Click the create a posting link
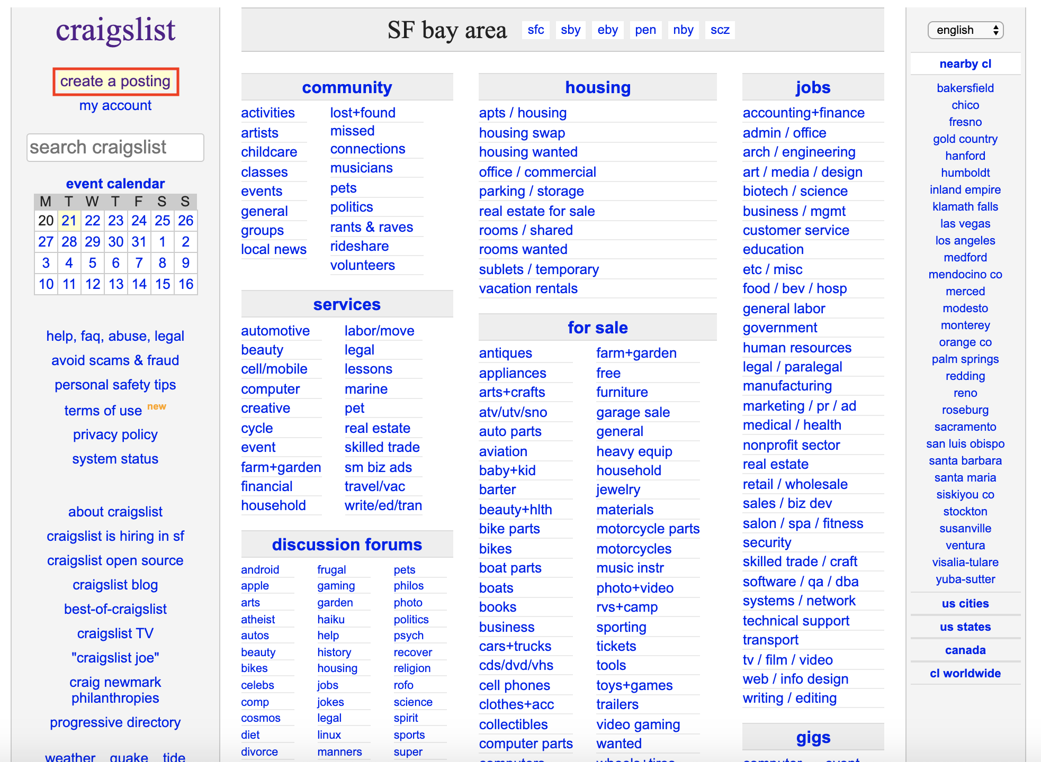Image resolution: width=1041 pixels, height=762 pixels. pos(115,81)
